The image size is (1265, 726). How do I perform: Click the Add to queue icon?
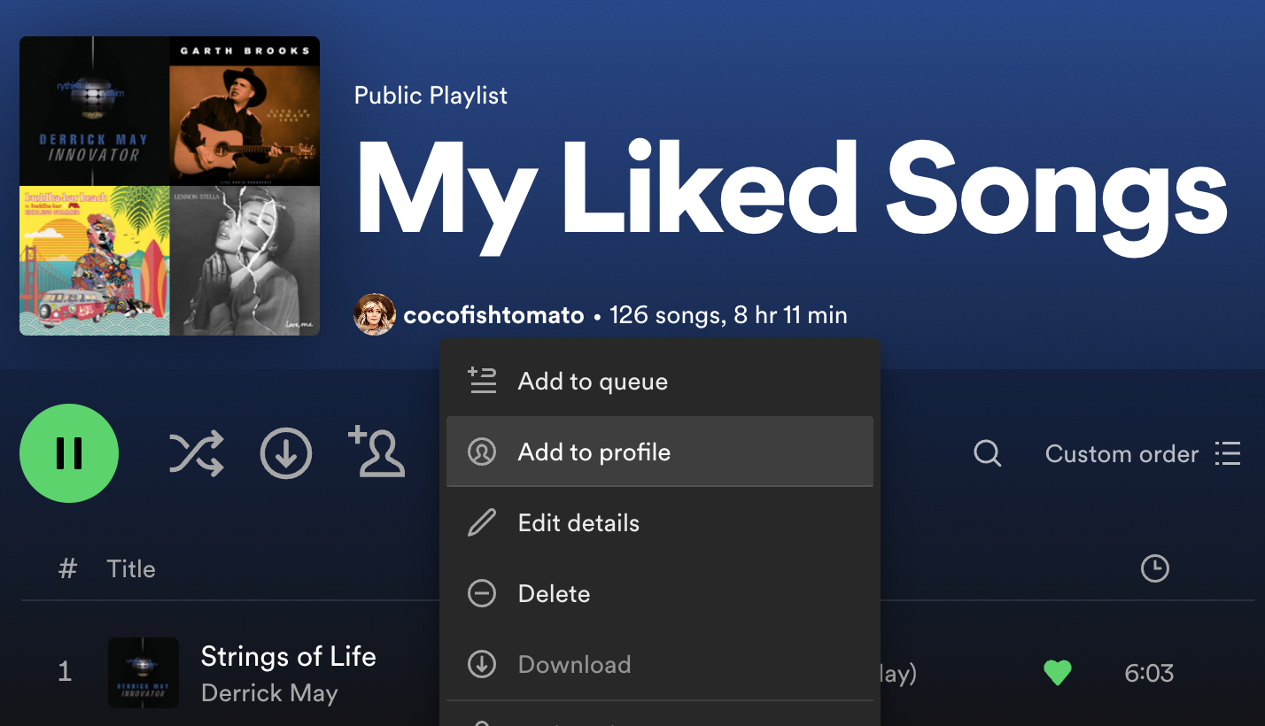coord(482,381)
